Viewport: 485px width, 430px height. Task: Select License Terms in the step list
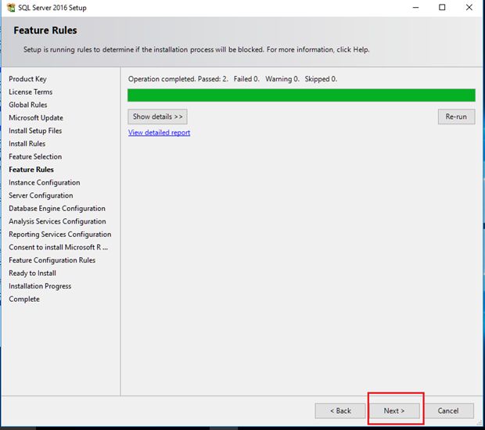tap(31, 92)
